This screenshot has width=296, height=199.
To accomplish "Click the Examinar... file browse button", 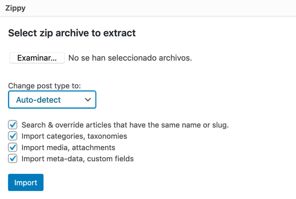I will click(x=37, y=58).
